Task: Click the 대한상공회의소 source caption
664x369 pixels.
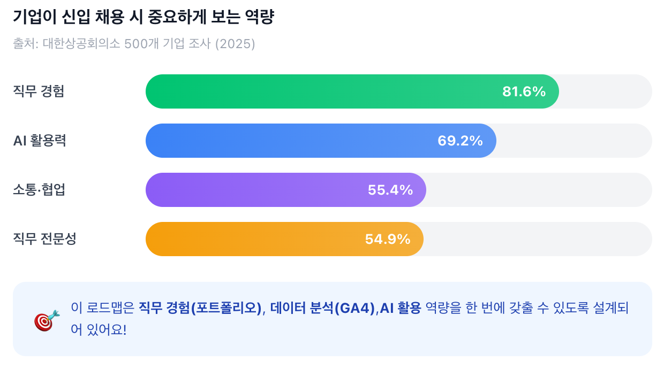Action: point(134,44)
